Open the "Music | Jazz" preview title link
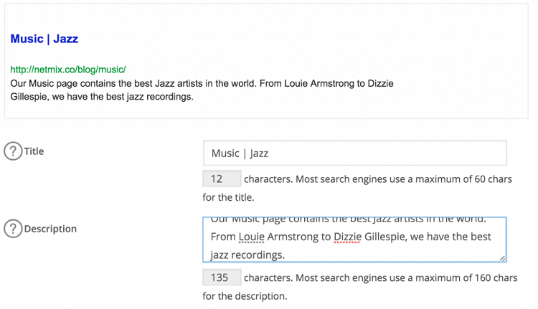Screen dimensions: 538x309 [x=44, y=39]
